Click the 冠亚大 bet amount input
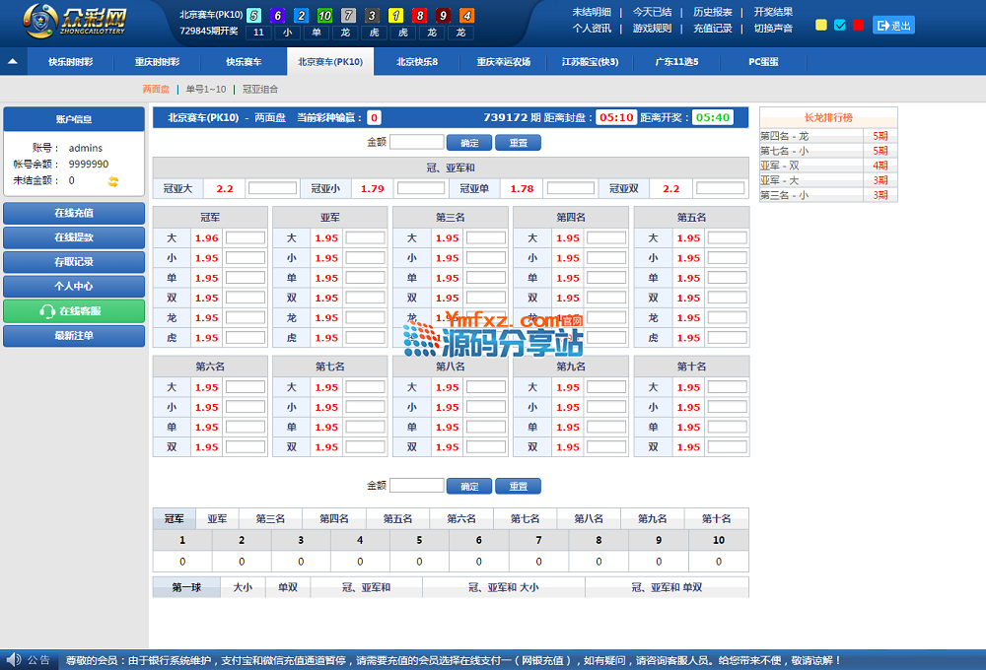This screenshot has height=670, width=986. (x=272, y=188)
